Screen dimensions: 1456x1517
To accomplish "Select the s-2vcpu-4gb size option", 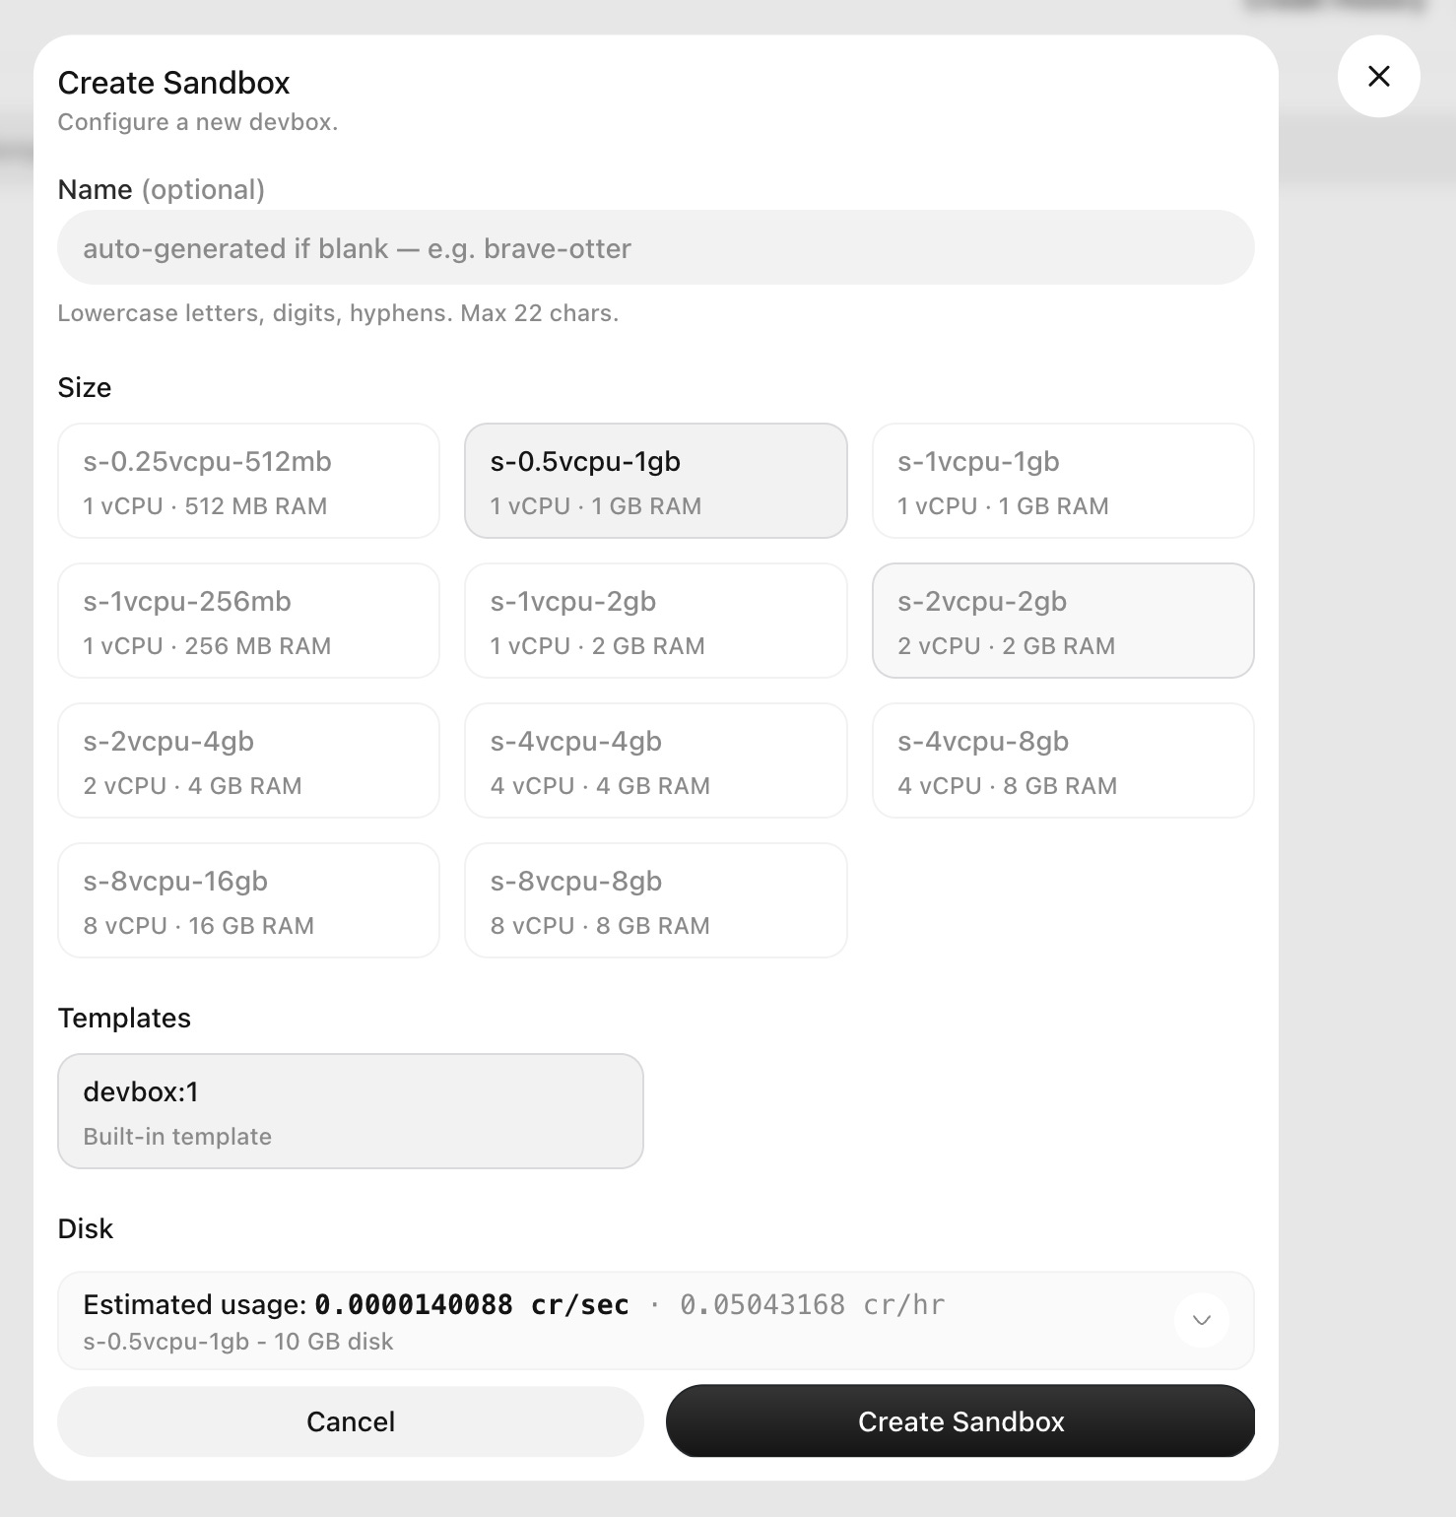I will [248, 760].
